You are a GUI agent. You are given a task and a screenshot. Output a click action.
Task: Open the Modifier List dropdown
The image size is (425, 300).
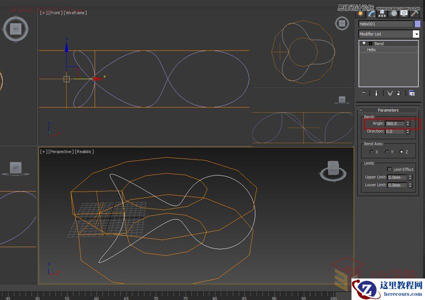tap(417, 33)
